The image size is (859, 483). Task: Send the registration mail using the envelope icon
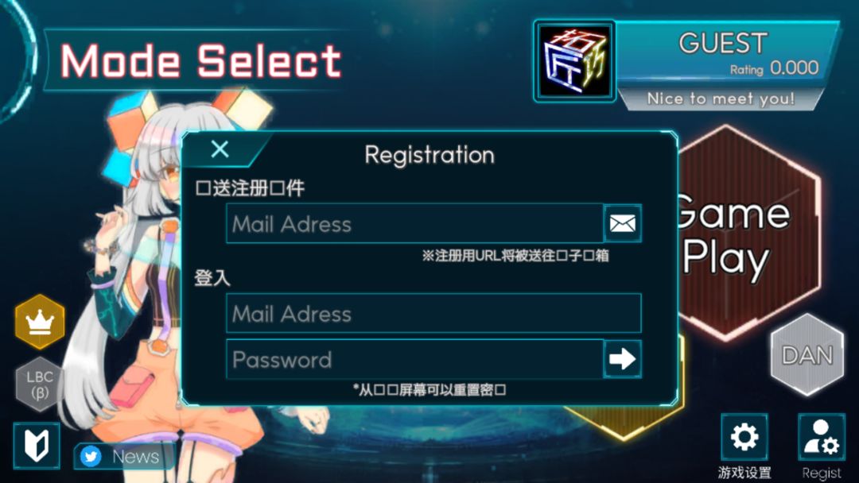pyautogui.click(x=622, y=223)
